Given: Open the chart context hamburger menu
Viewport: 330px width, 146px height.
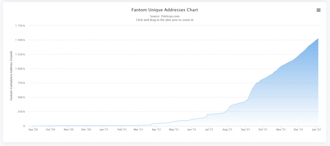Looking at the screenshot, I should click(318, 10).
